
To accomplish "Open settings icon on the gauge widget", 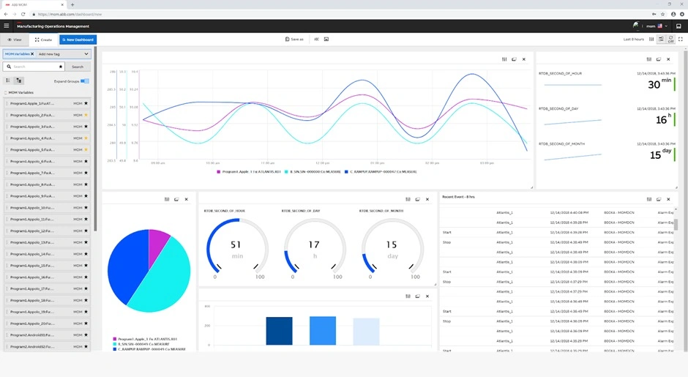I will click(408, 199).
